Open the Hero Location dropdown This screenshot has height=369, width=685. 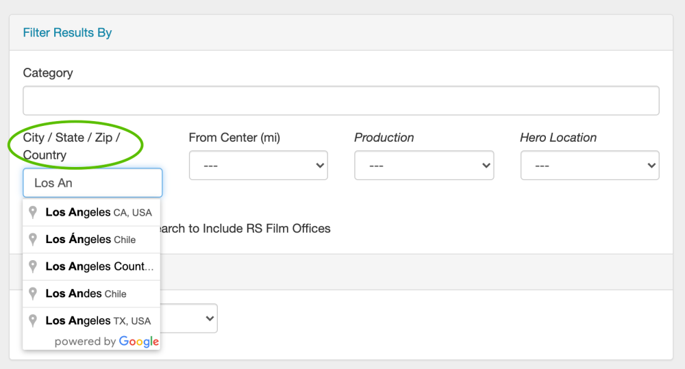(589, 166)
